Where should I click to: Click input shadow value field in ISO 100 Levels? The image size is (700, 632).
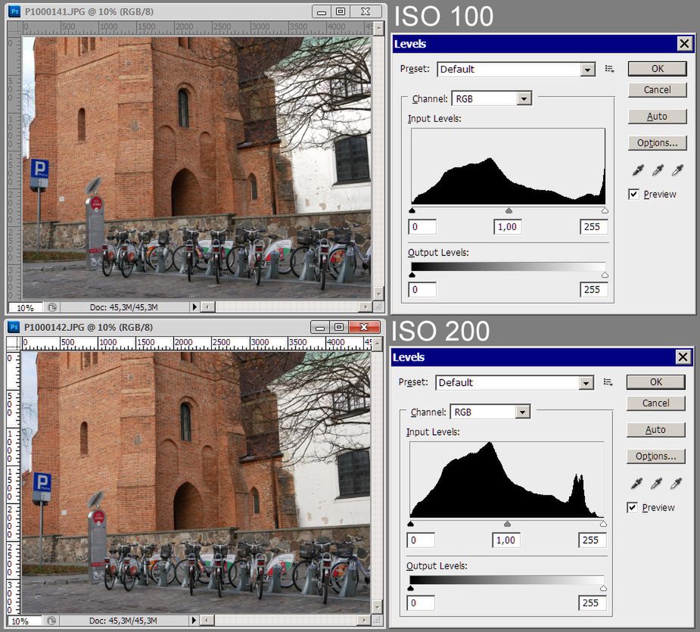tap(422, 227)
